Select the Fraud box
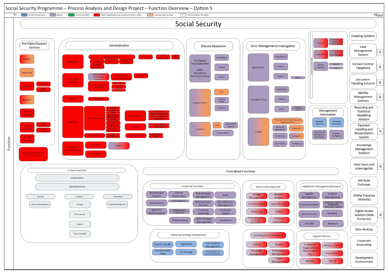This screenshot has width=388, height=274. tap(258, 132)
